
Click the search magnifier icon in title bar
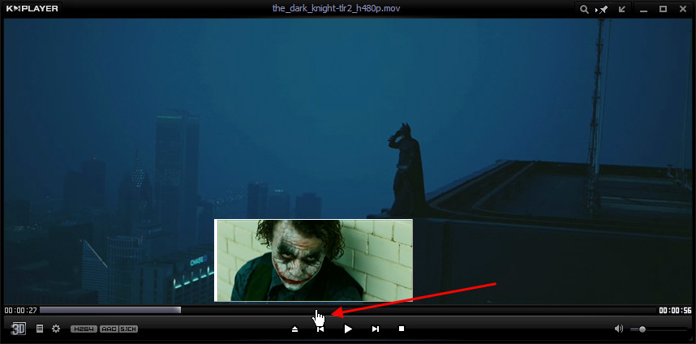coord(584,9)
